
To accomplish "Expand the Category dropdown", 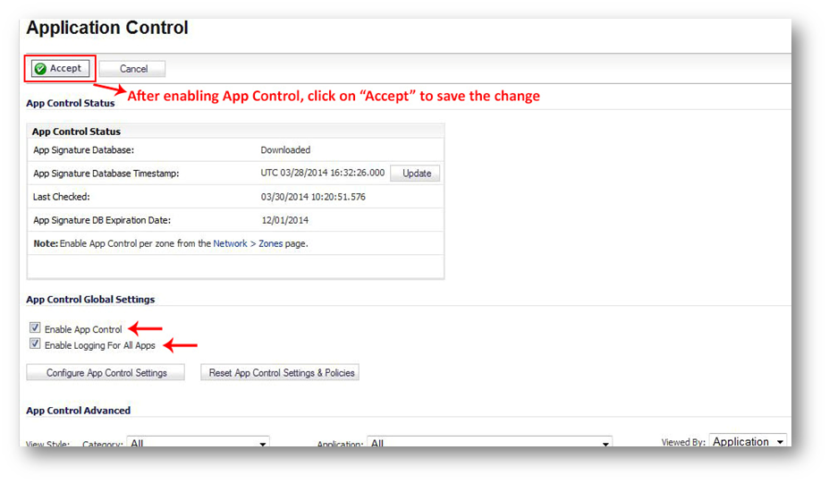I will point(199,443).
